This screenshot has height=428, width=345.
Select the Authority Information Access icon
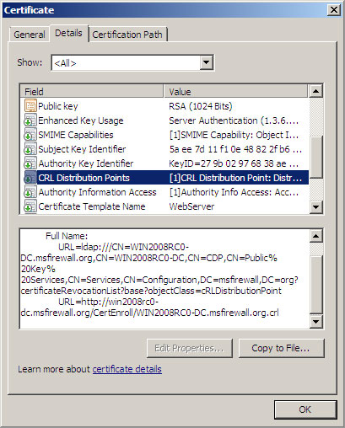pos(30,192)
